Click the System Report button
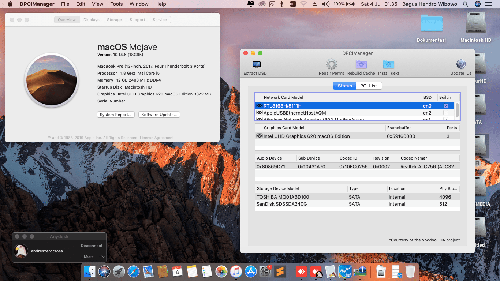Viewport: 500px width, 281px height. pyautogui.click(x=116, y=115)
